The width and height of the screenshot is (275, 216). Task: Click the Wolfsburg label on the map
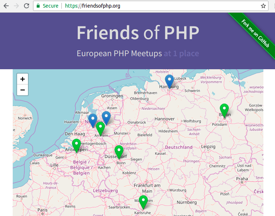click(x=192, y=121)
